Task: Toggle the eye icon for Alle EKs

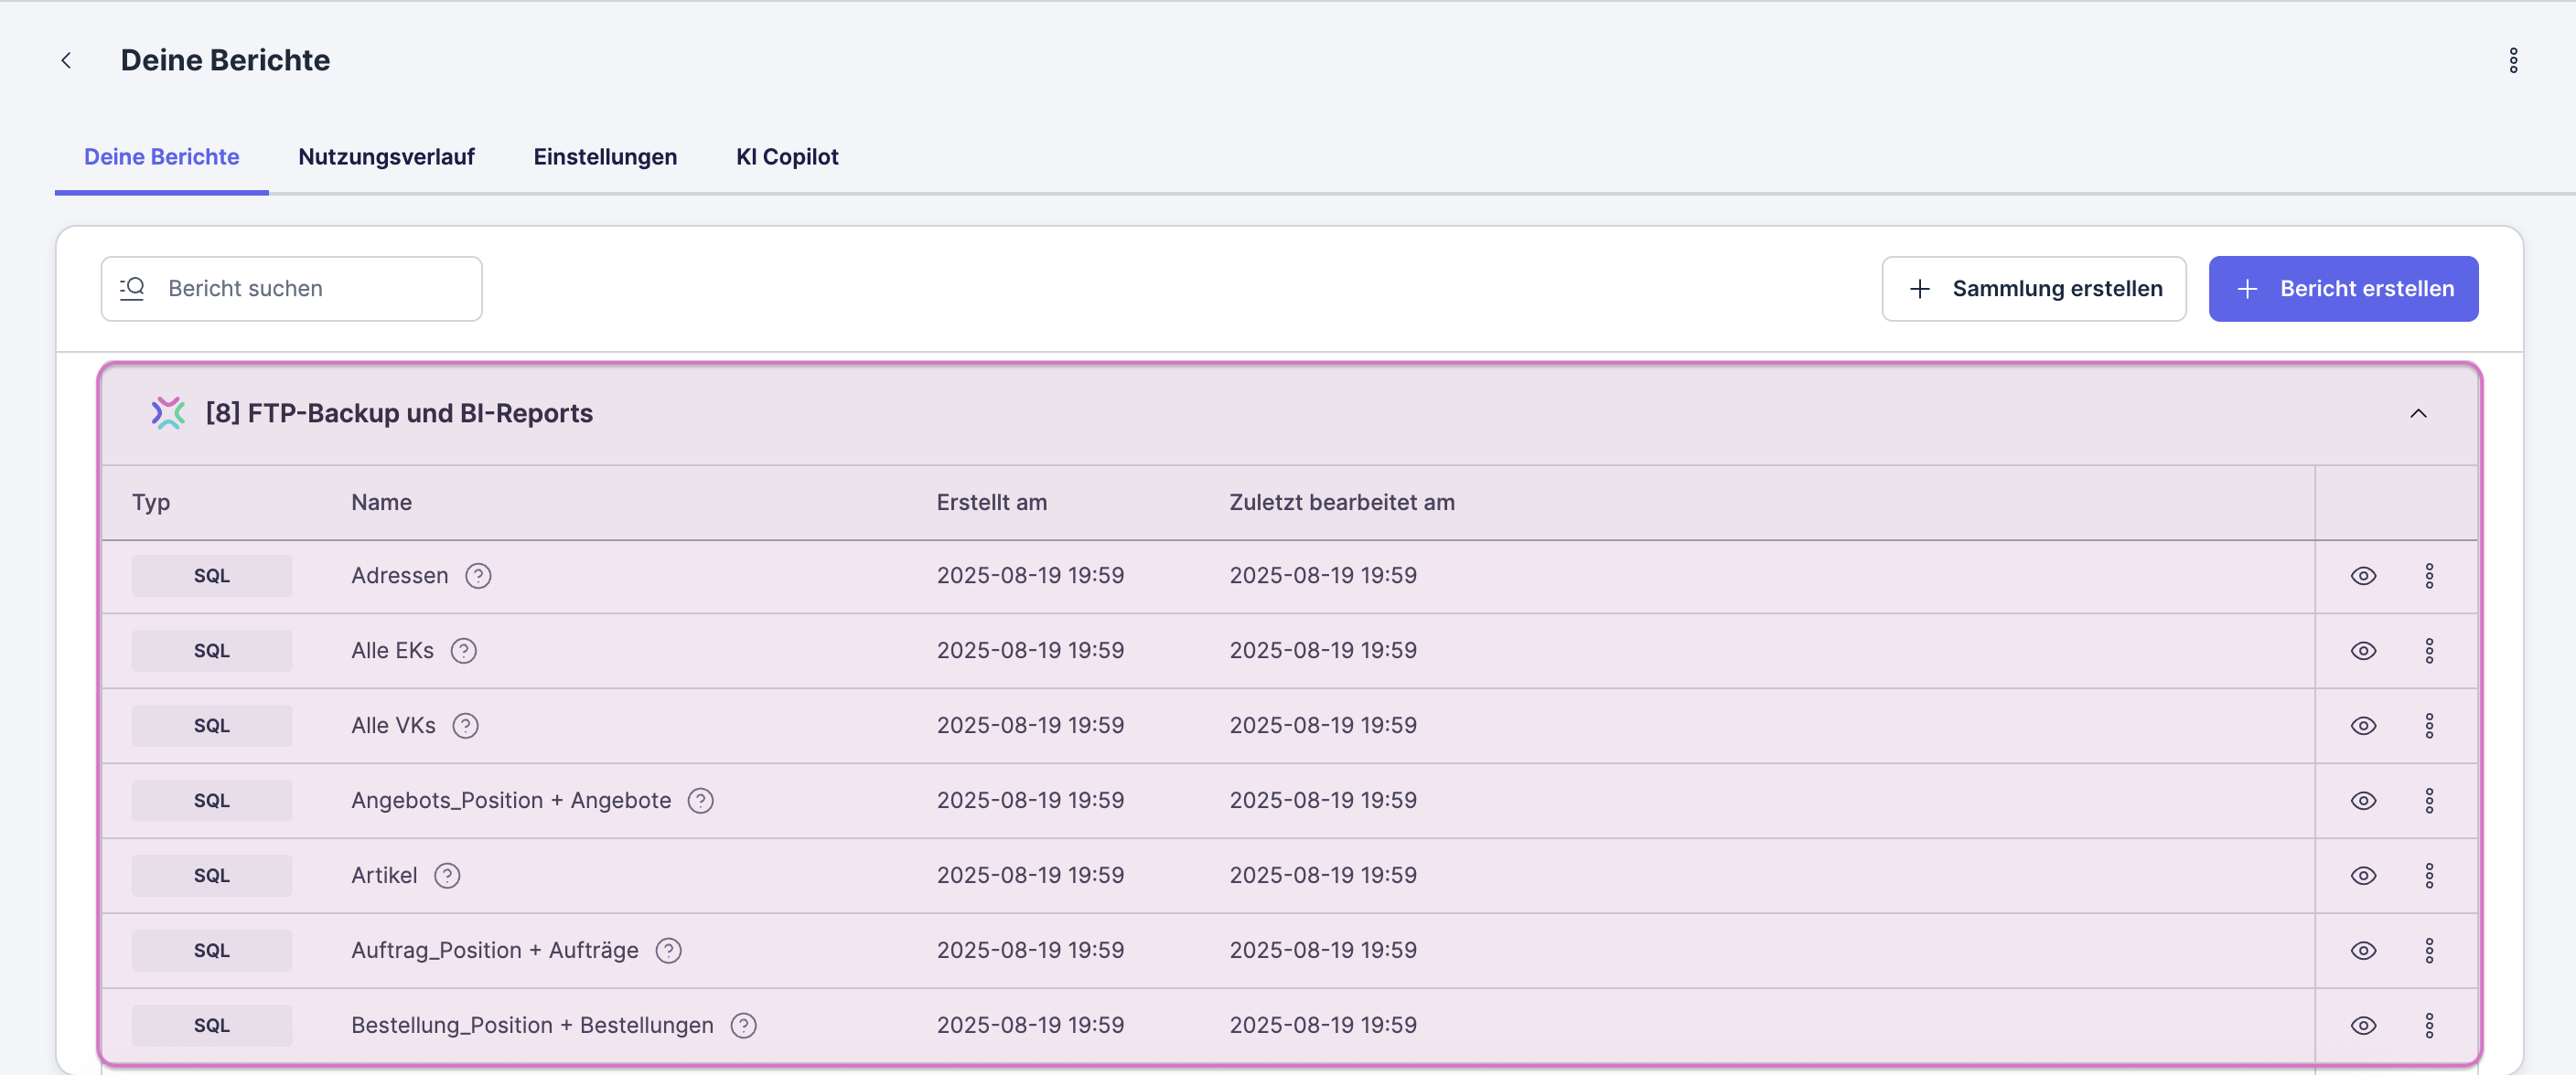Action: [2363, 651]
